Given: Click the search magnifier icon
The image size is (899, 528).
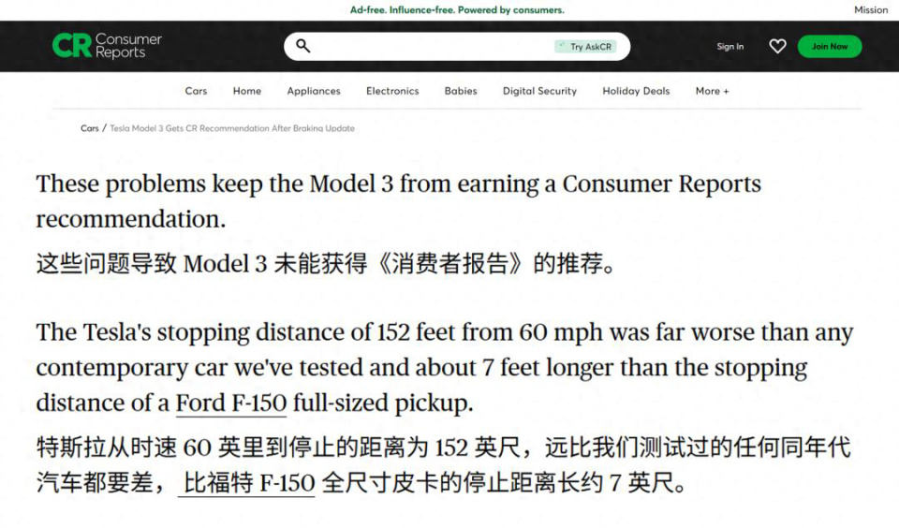Looking at the screenshot, I should tap(302, 46).
